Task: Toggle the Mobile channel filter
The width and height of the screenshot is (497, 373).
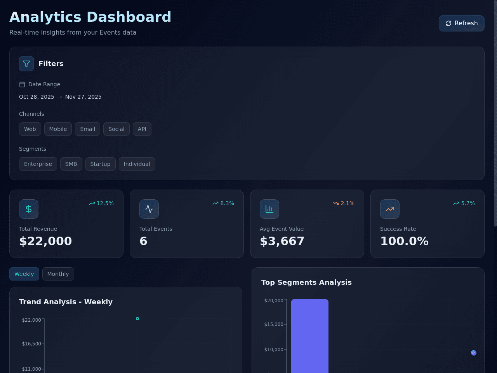Action: (x=58, y=129)
